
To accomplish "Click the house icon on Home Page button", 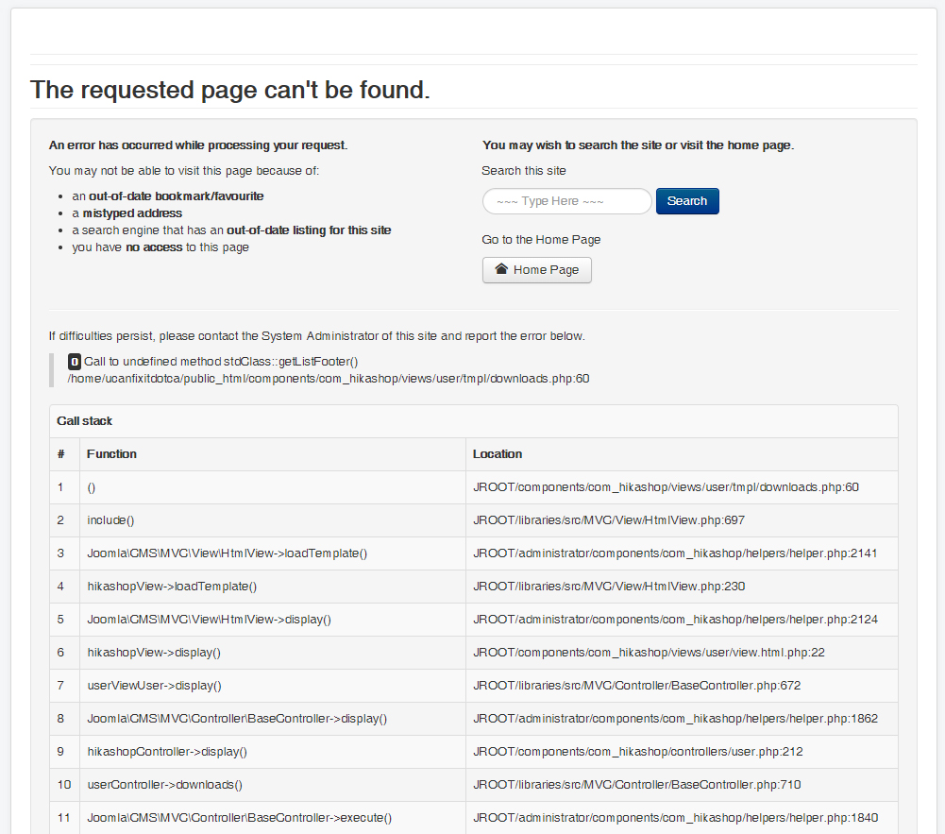I will point(501,269).
